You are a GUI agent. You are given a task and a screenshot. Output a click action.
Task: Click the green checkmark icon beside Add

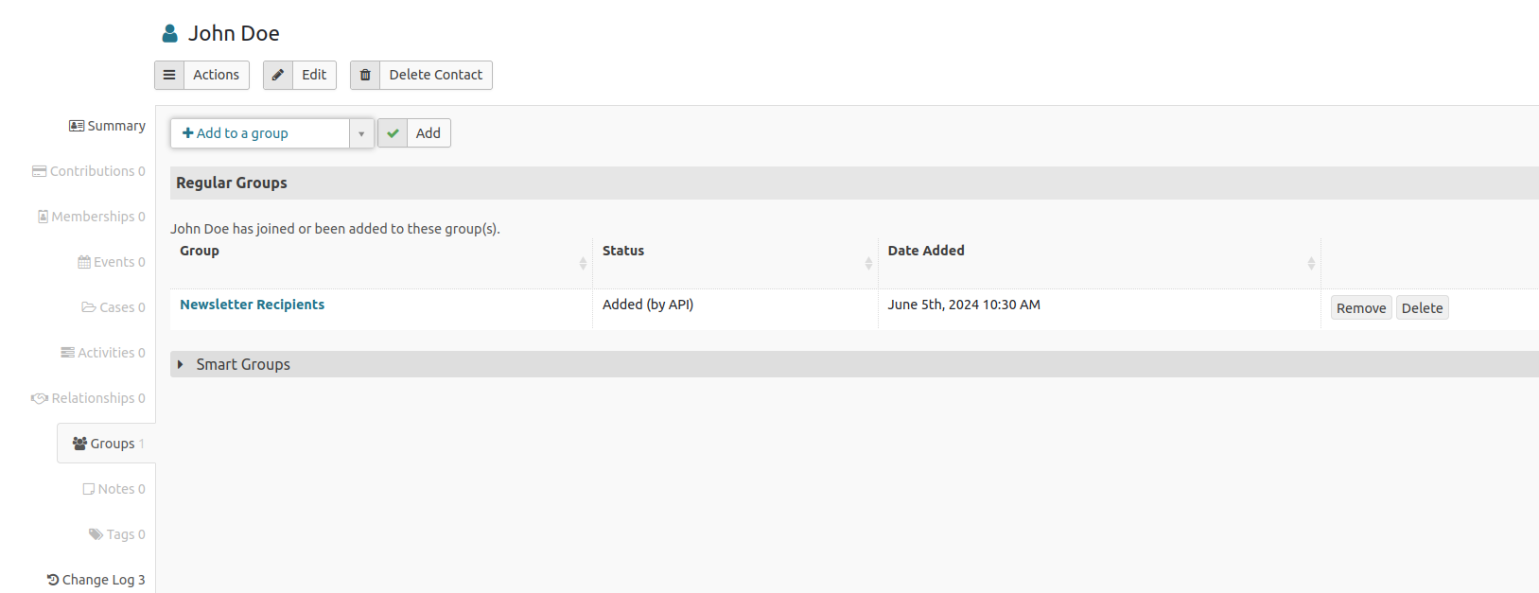click(393, 133)
